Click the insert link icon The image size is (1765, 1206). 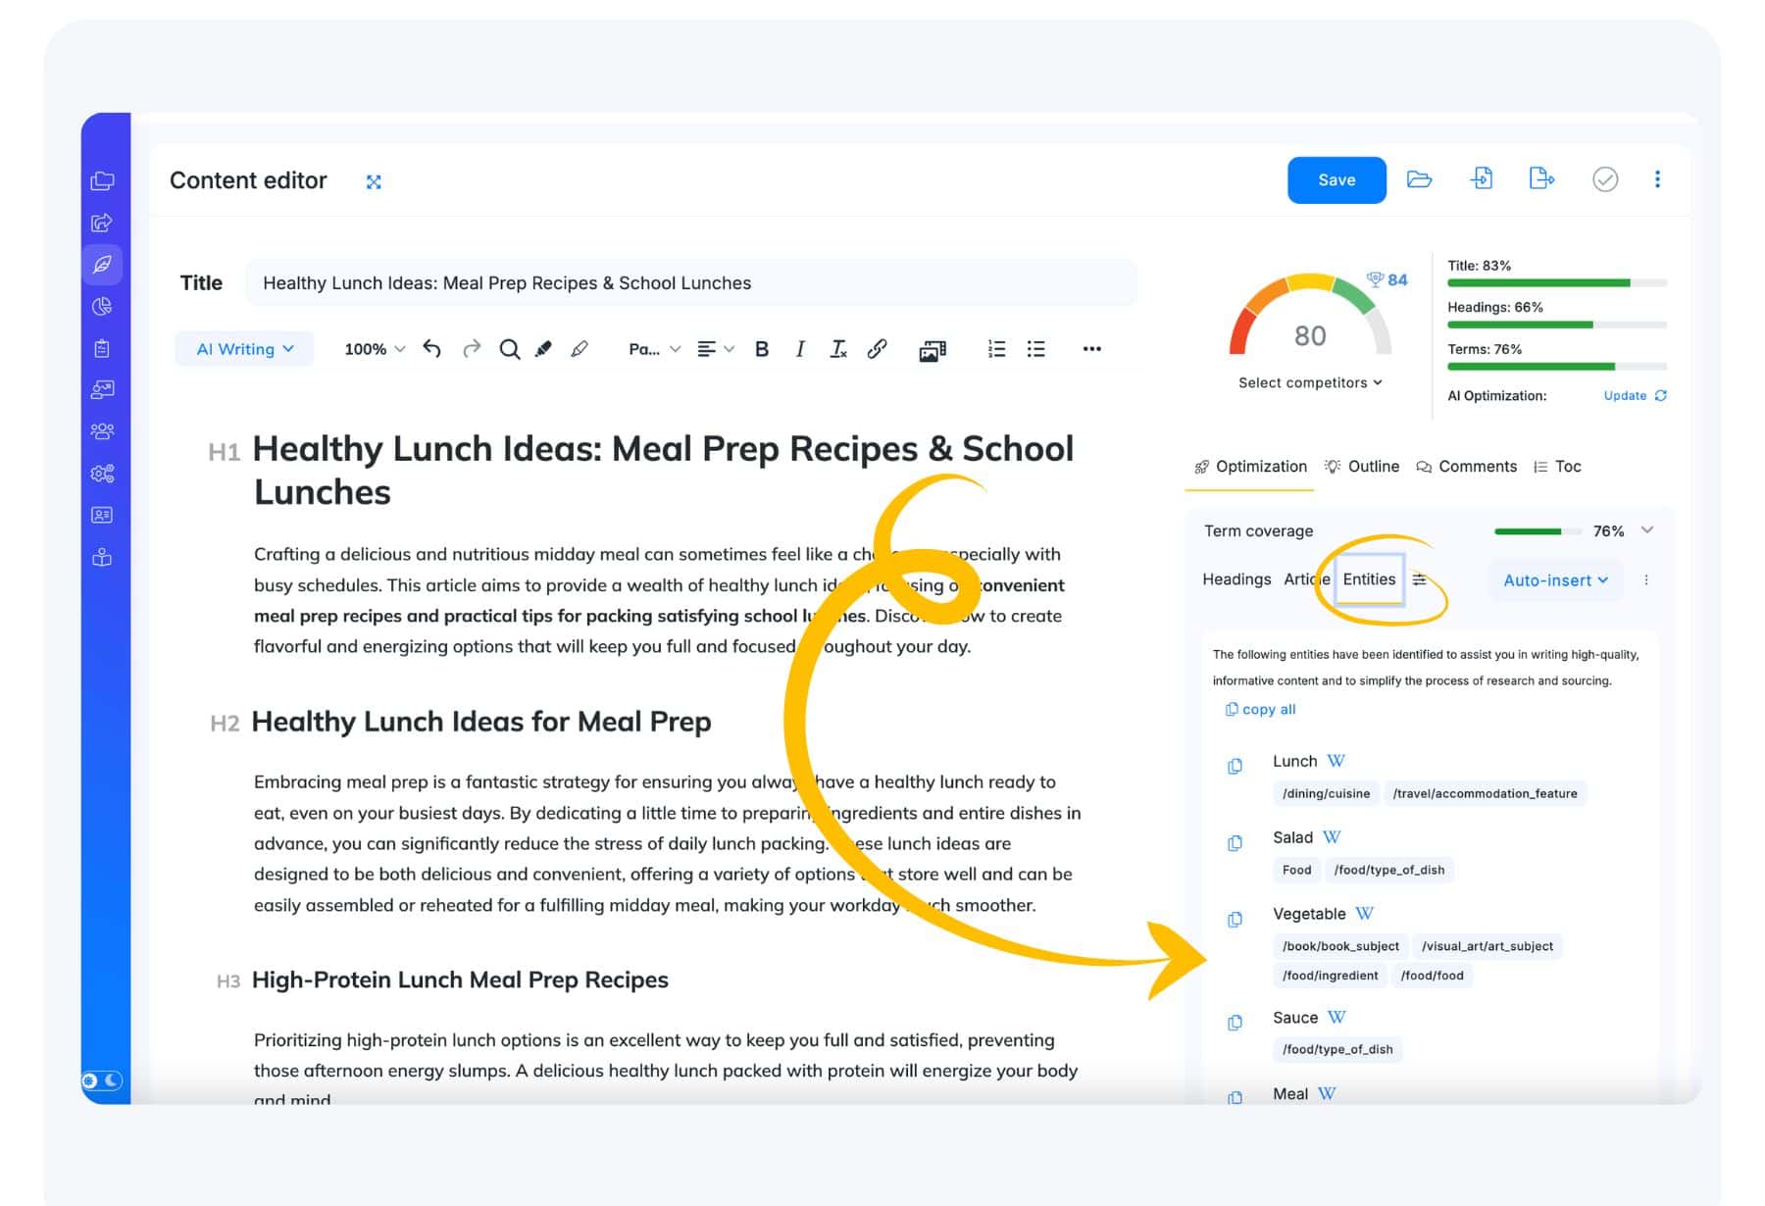pyautogui.click(x=877, y=349)
